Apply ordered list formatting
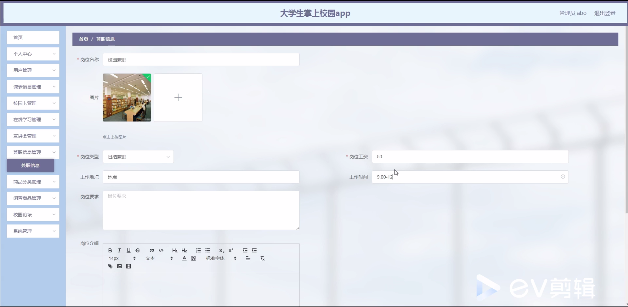 coord(198,250)
